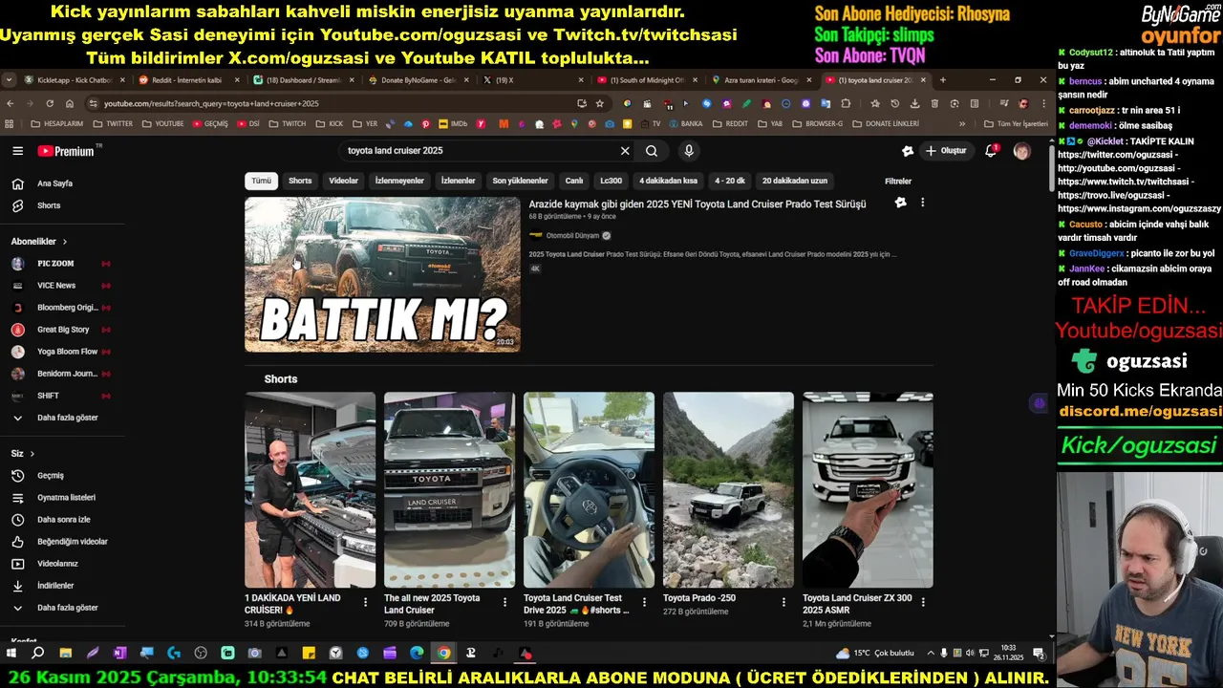Click the magnifier search button

click(x=652, y=151)
